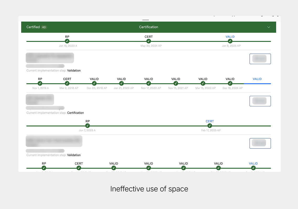Click the CERT checkmark dated May 30, 2024

point(148,41)
